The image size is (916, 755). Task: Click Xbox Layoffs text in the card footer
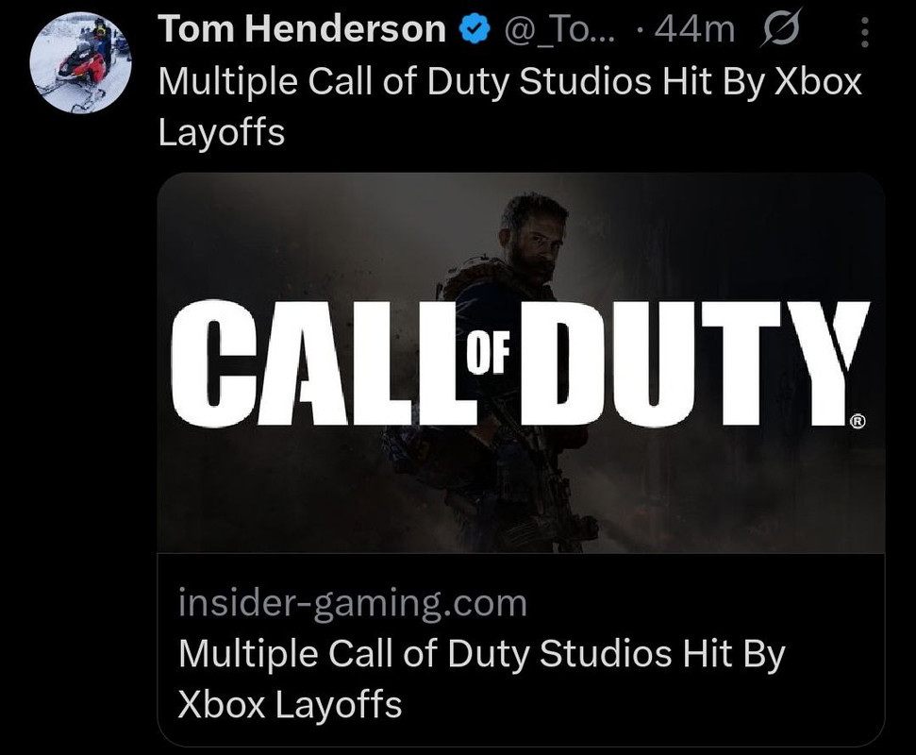(x=290, y=704)
